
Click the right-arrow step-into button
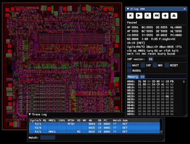tap(165, 16)
